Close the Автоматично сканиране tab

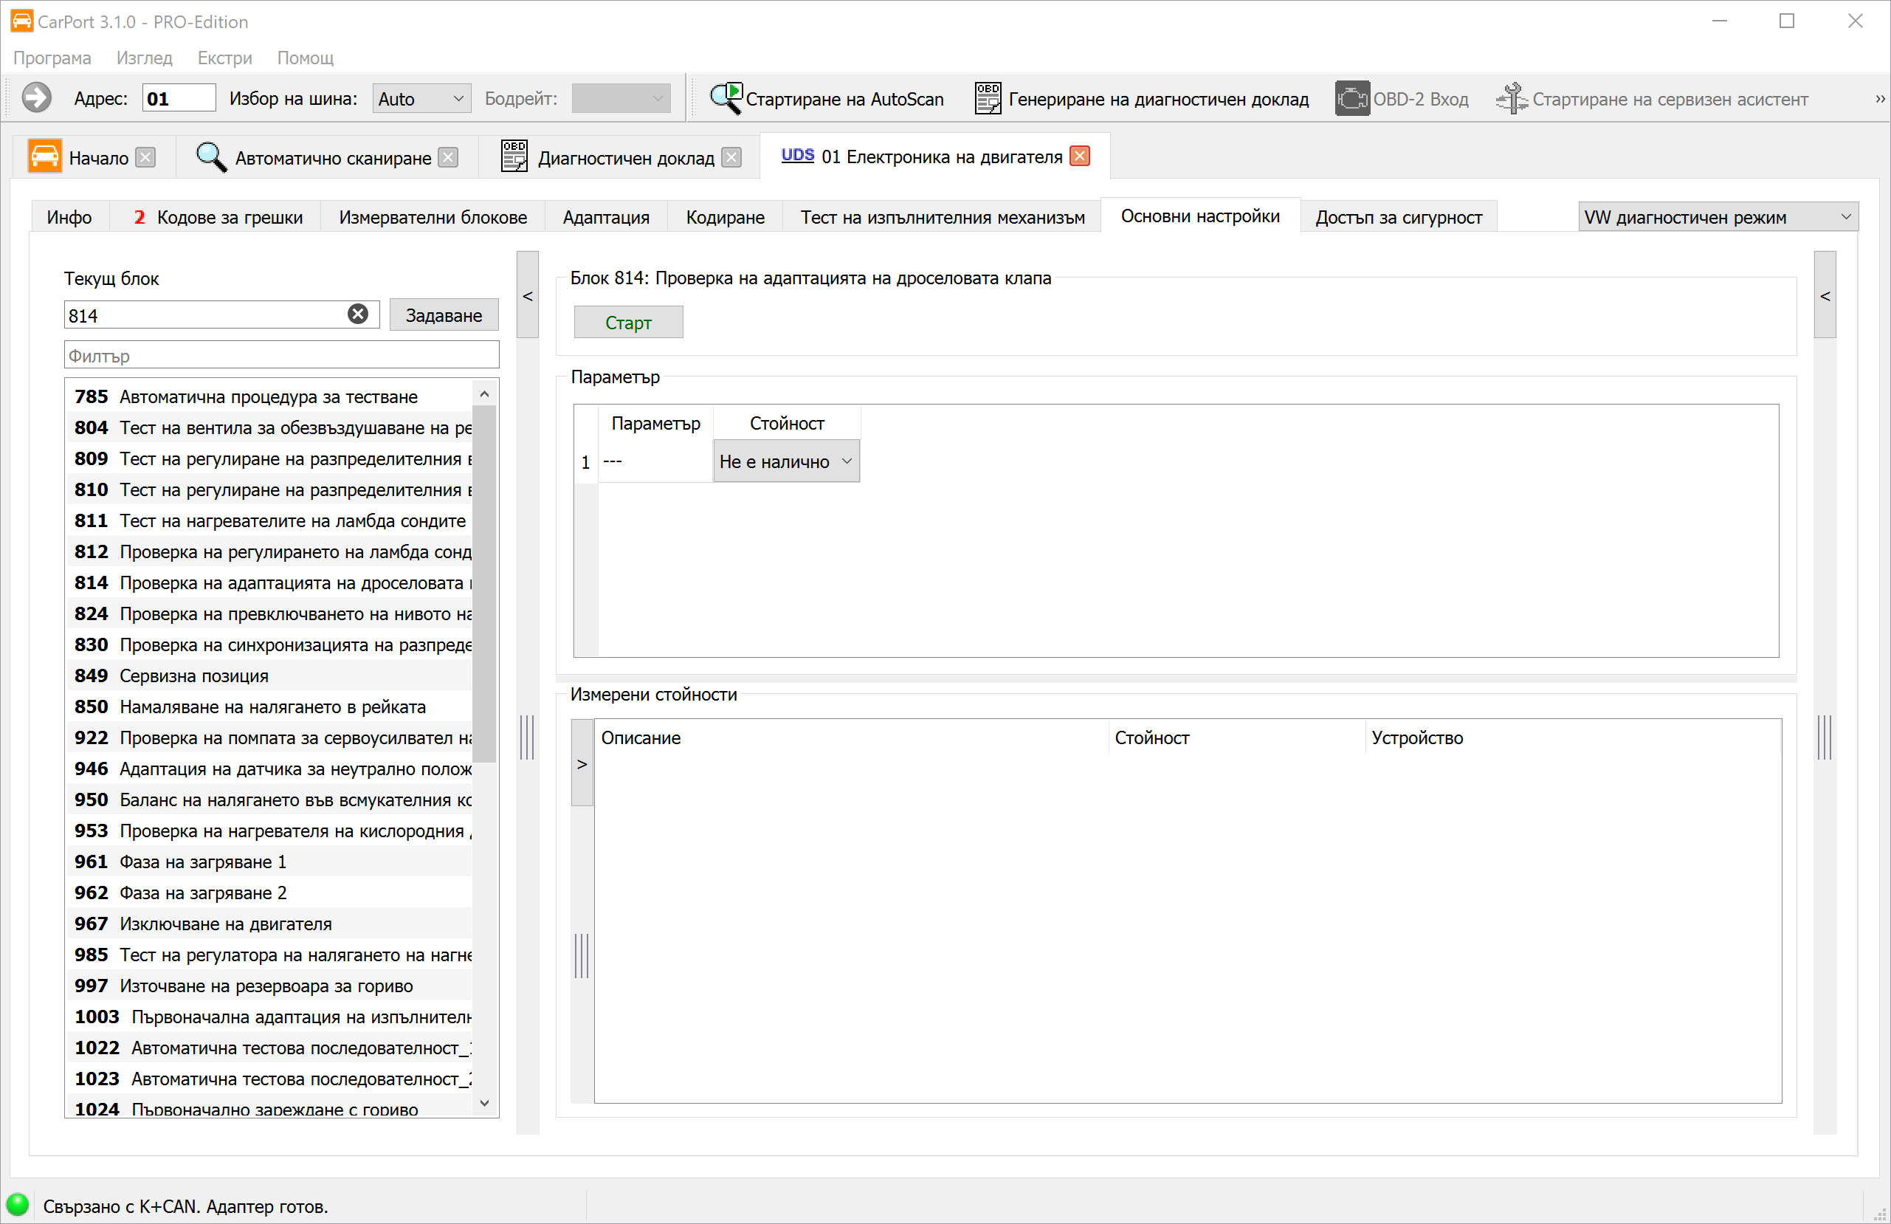point(448,157)
